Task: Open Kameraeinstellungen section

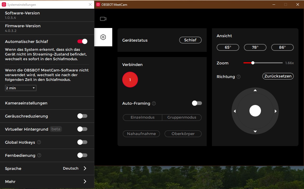Action: 47,103
